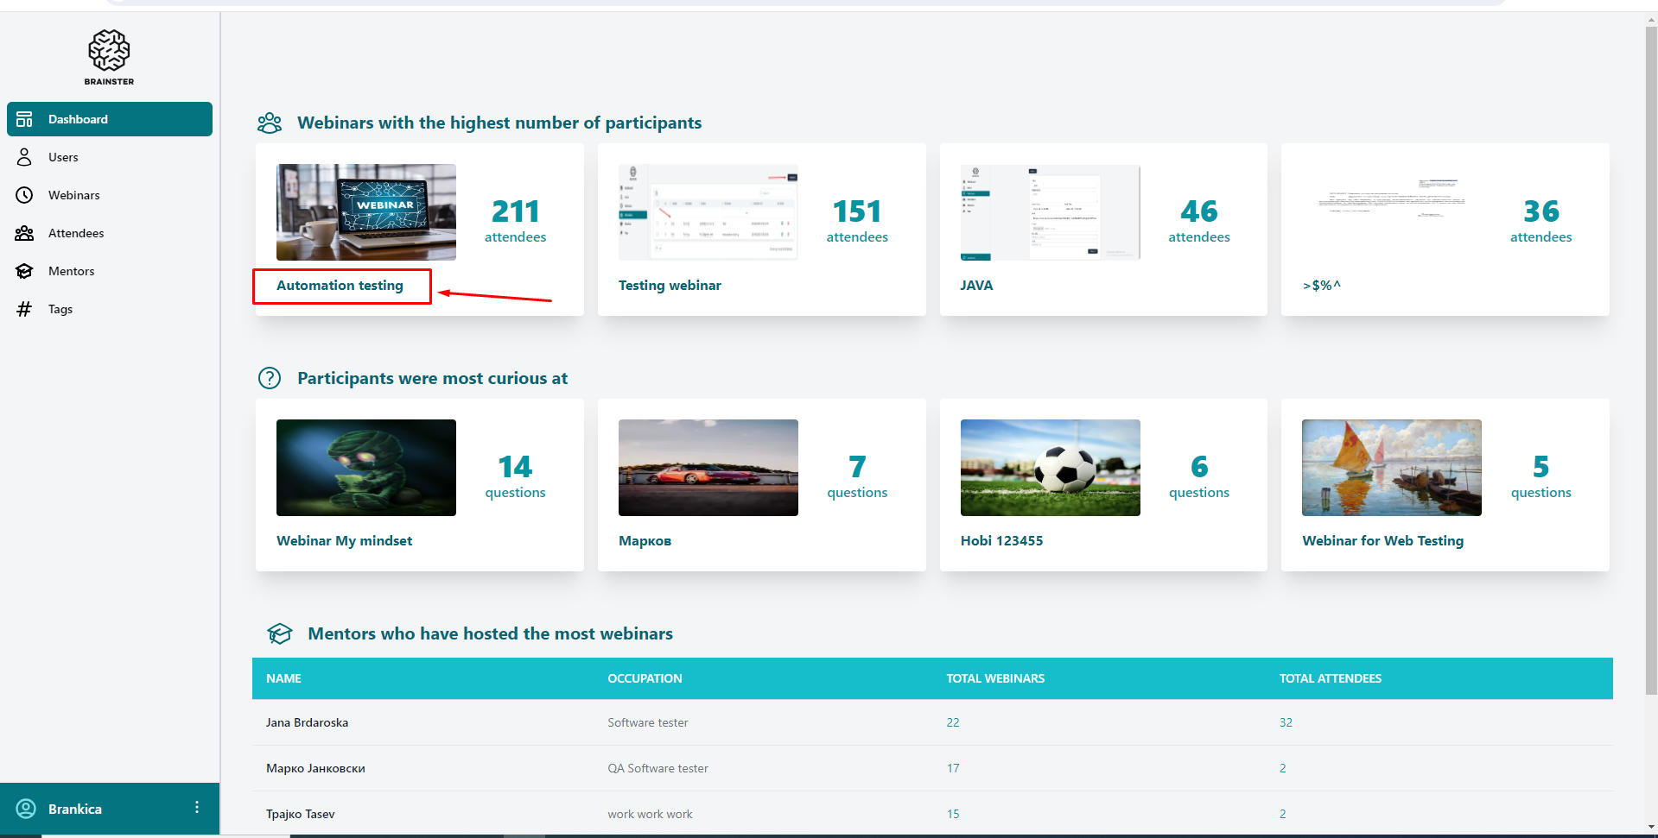1658x838 pixels.
Task: Click the Dashboard icon in sidebar
Action: (x=24, y=119)
